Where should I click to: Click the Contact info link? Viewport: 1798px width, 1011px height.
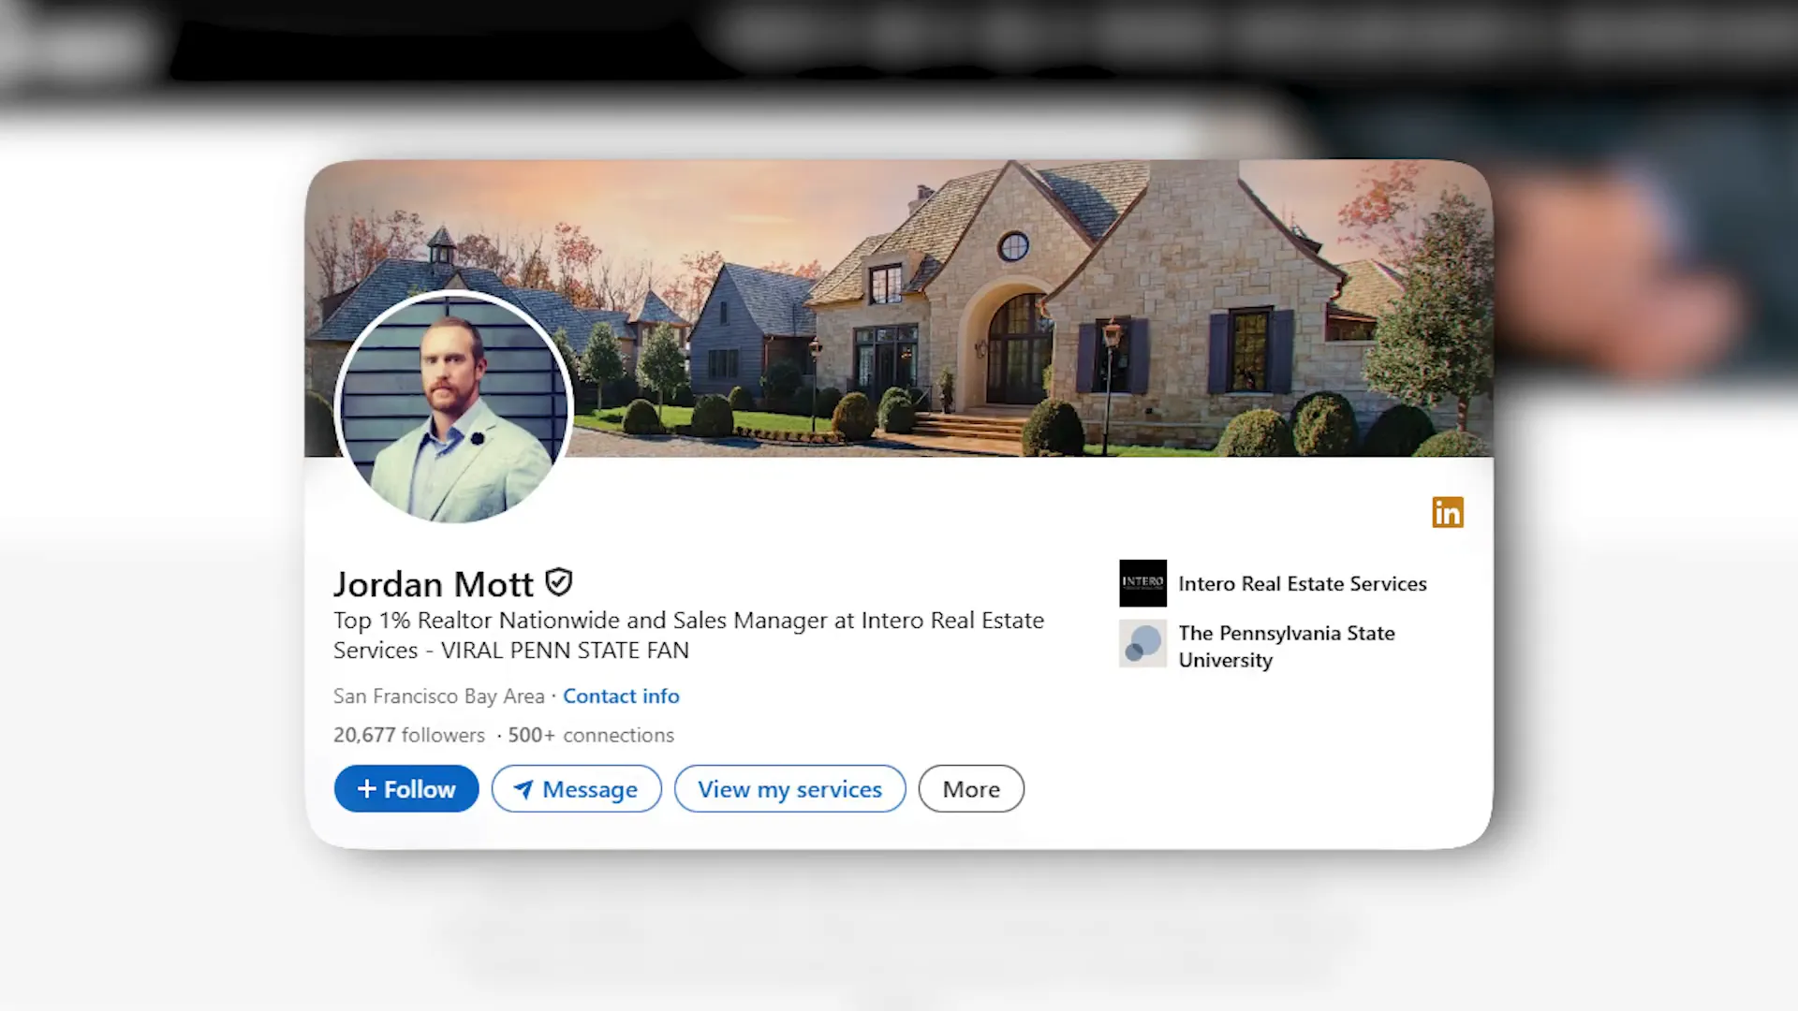coord(621,695)
